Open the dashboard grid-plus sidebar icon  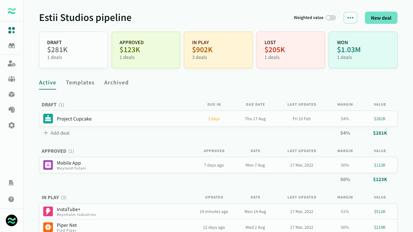pos(12,30)
